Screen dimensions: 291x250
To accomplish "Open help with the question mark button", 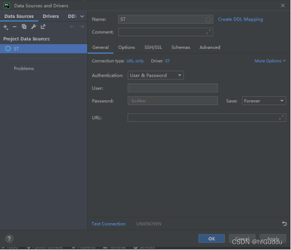I will pos(9,238).
